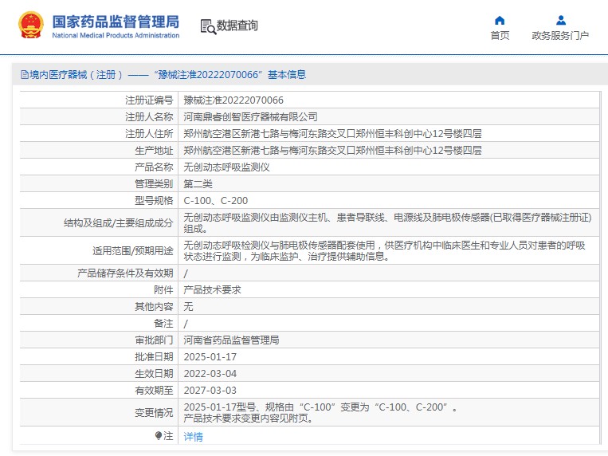Select registrant 河南鼎睿创智医疗器械有限公司
Image resolution: width=608 pixels, height=456 pixels.
(250, 117)
